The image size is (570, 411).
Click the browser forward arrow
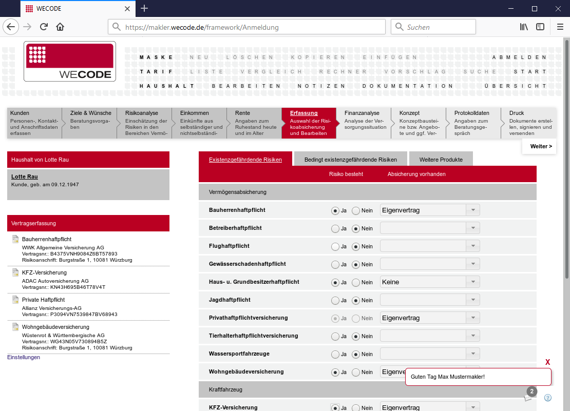coord(27,27)
